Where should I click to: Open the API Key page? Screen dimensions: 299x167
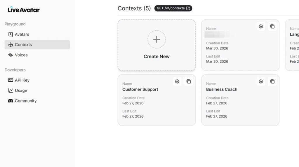click(x=22, y=80)
